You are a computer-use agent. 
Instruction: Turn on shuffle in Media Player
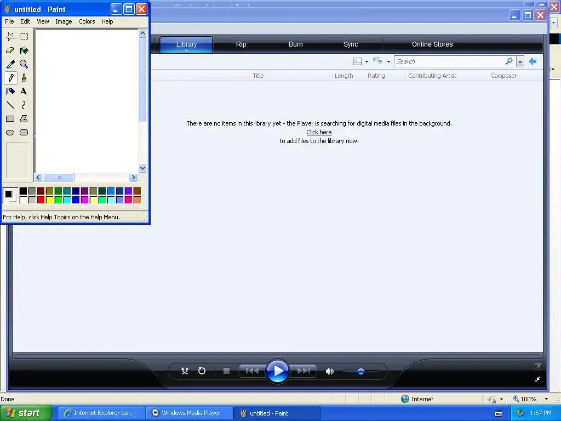point(185,371)
